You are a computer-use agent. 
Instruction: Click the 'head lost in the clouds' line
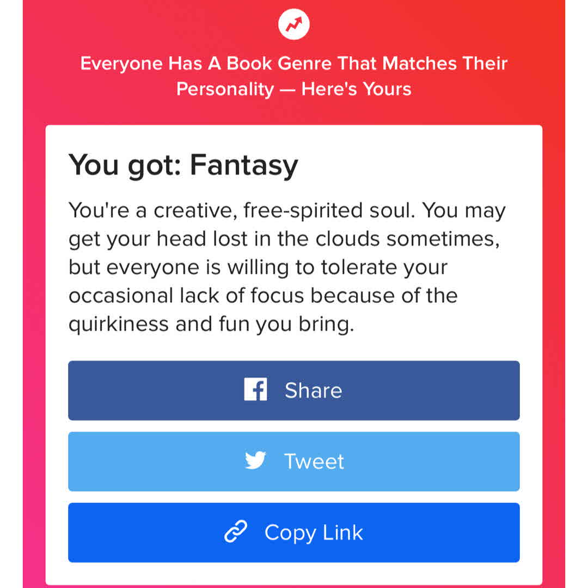tap(284, 239)
